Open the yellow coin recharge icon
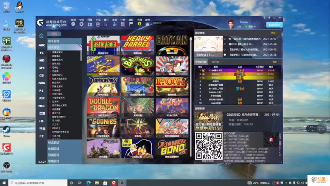 click(139, 24)
